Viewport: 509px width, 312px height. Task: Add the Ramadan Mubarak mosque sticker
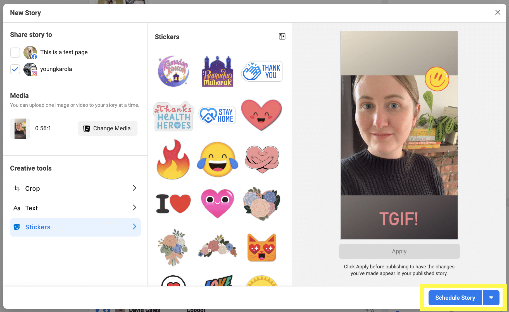[x=218, y=71]
